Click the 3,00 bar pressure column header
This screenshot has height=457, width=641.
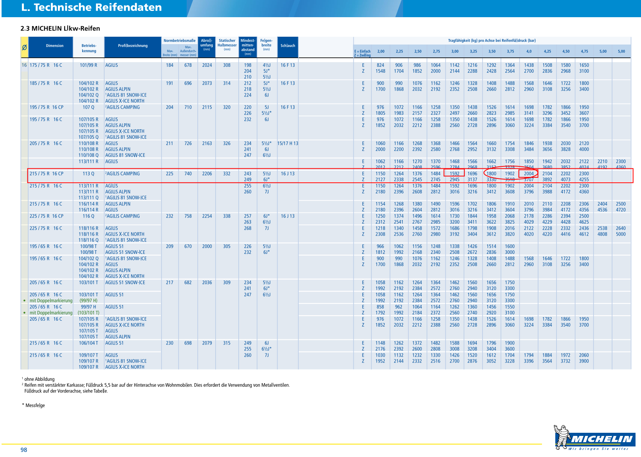[x=455, y=52]
